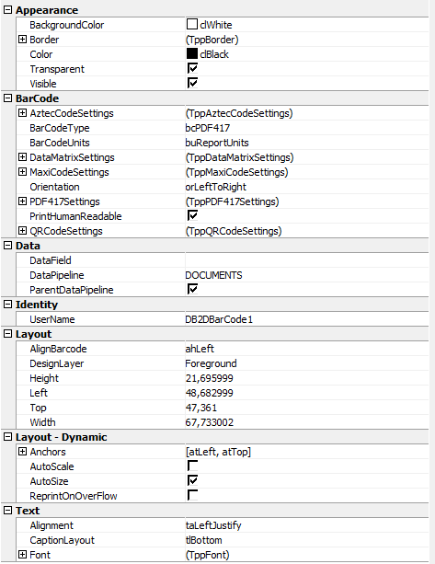Check the ReprintOnOverFlow option

point(192,495)
